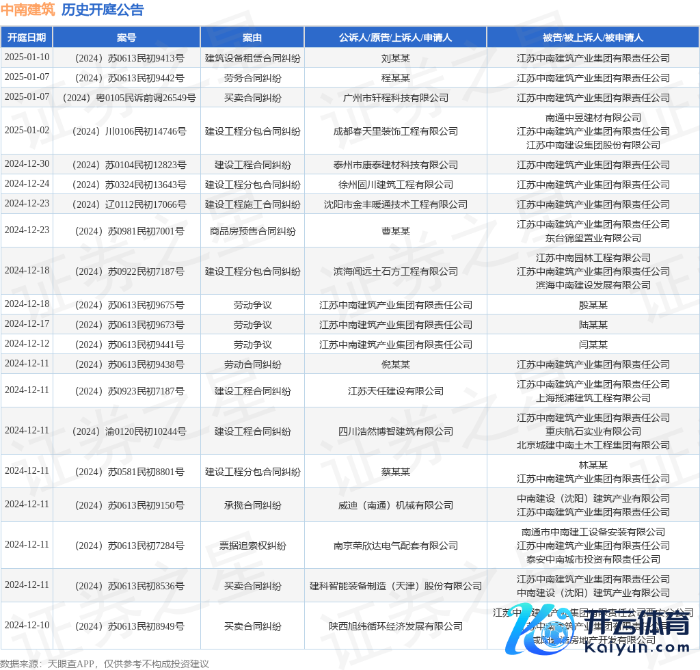Click plaintiff 沈阳市金丰暖通技术工程有限公司

tap(395, 204)
